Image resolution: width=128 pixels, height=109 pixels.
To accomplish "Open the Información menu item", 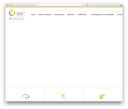I will pos(59,15).
